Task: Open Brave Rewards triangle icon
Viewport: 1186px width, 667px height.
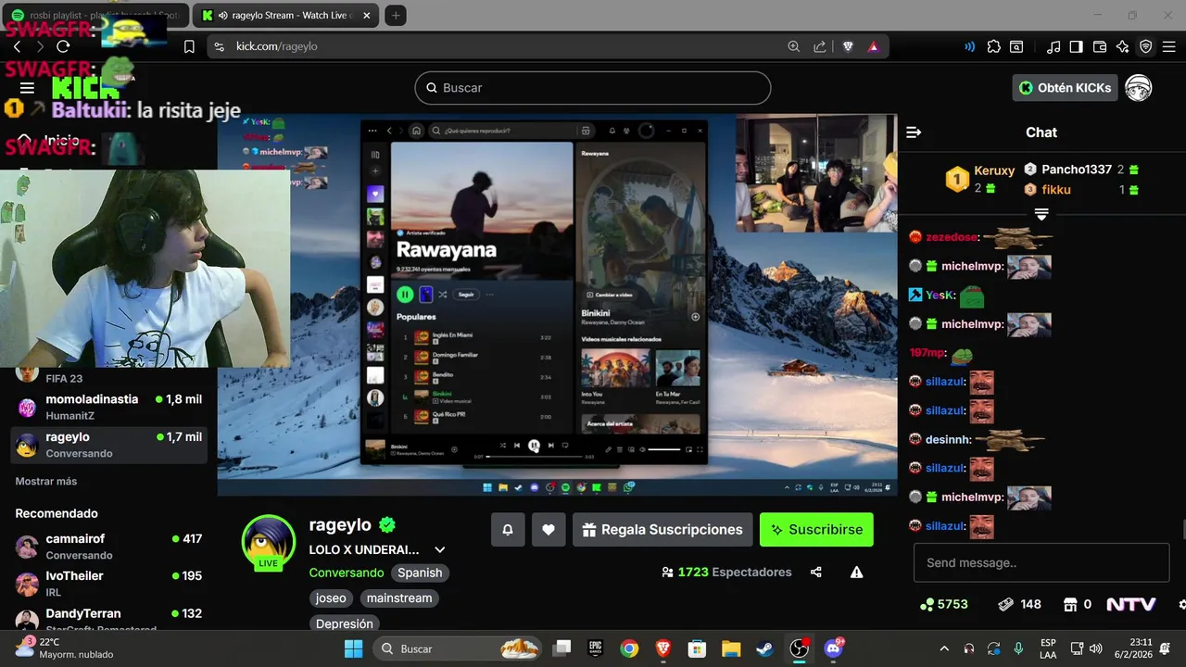Action: pos(873,46)
